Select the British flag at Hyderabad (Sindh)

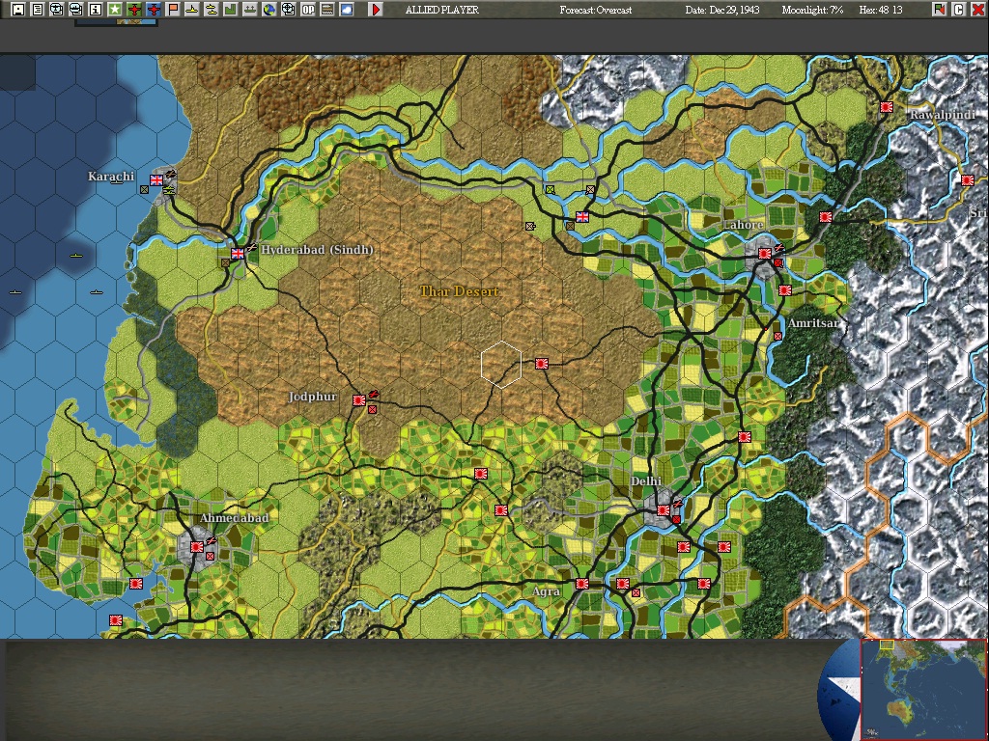tap(238, 254)
